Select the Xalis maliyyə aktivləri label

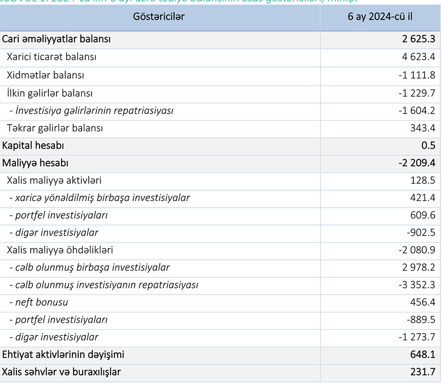click(54, 181)
